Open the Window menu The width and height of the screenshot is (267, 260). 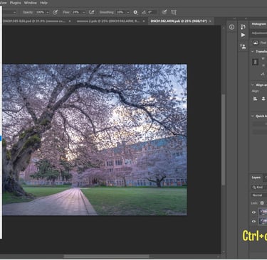pos(31,3)
